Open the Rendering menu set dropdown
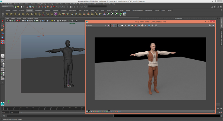The height and width of the screenshot is (121, 223). tap(7, 6)
